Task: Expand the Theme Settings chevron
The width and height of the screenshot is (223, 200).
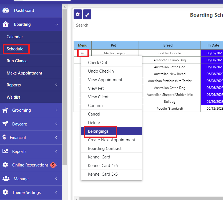Action: point(56,193)
